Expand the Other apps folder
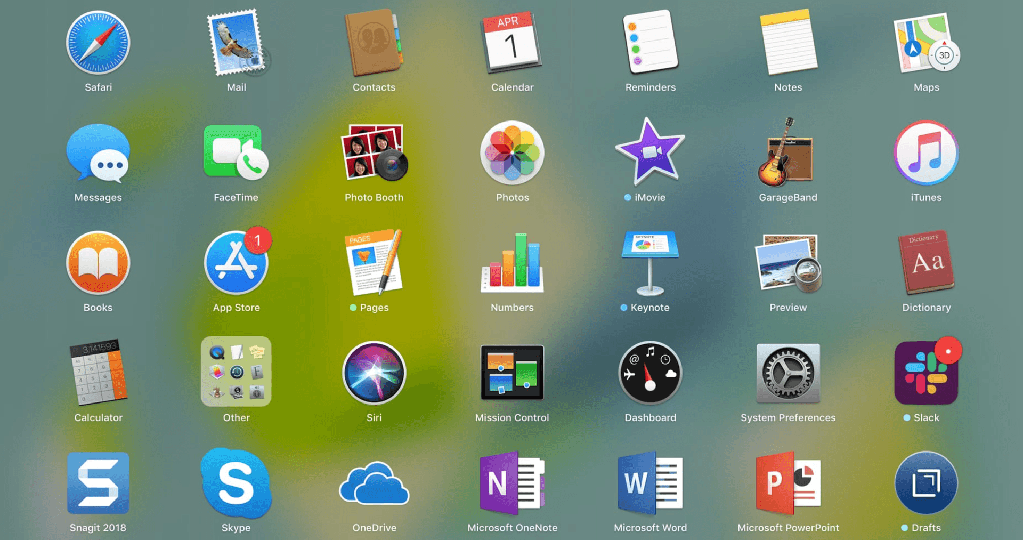 (236, 372)
